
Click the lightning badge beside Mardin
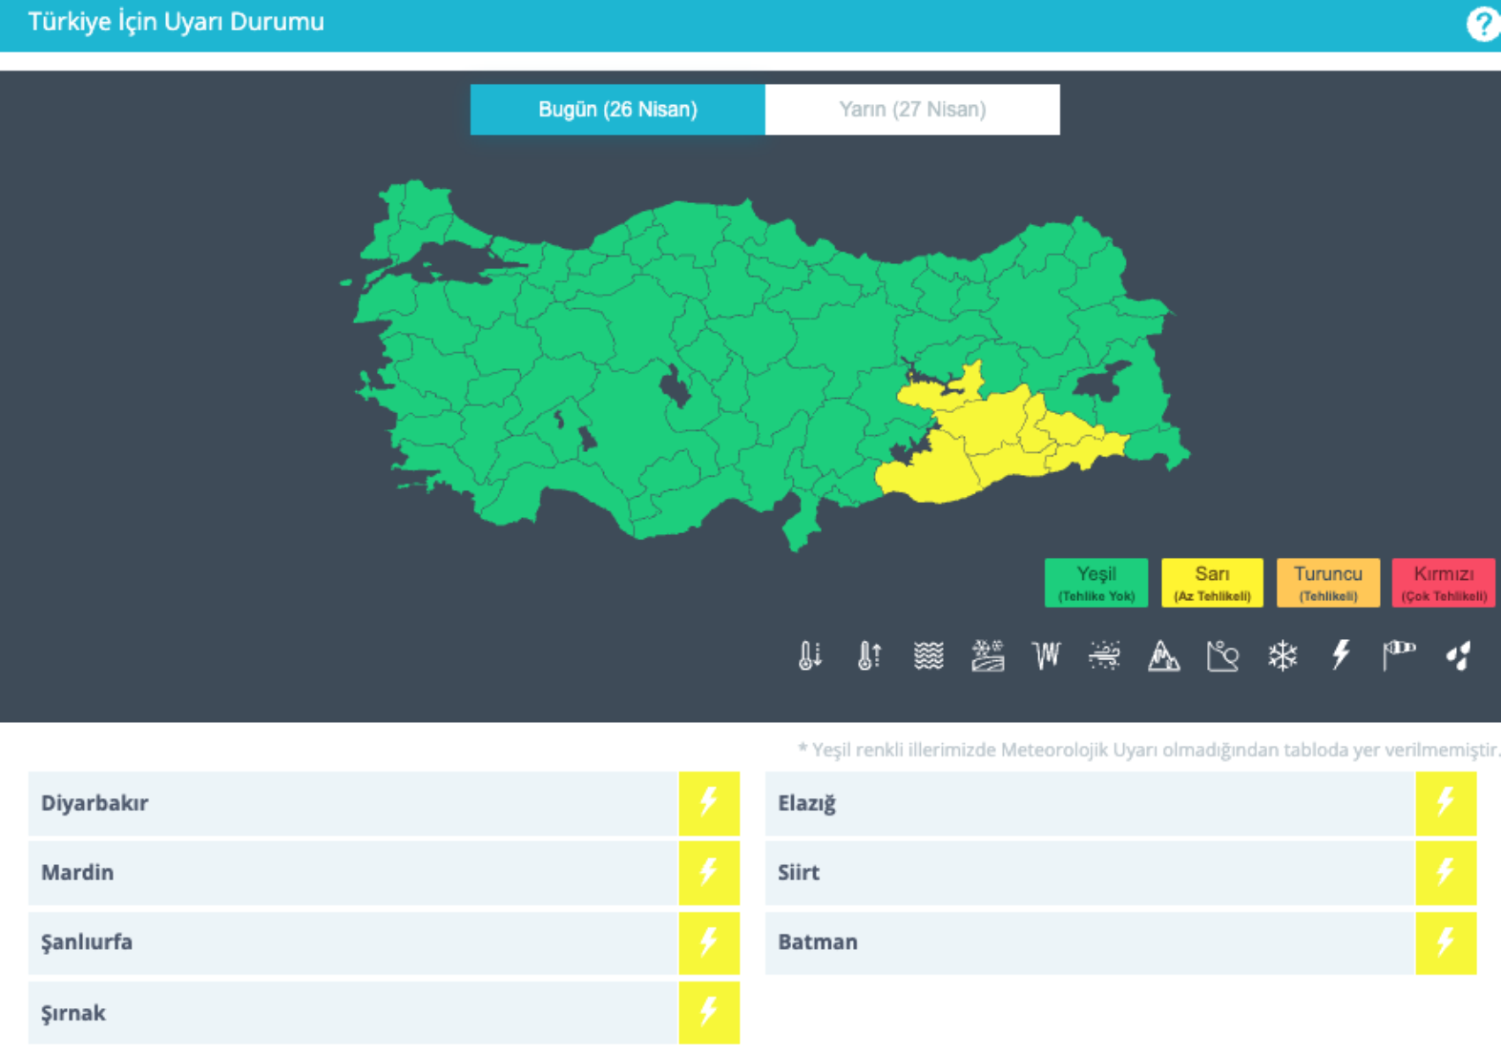[709, 873]
